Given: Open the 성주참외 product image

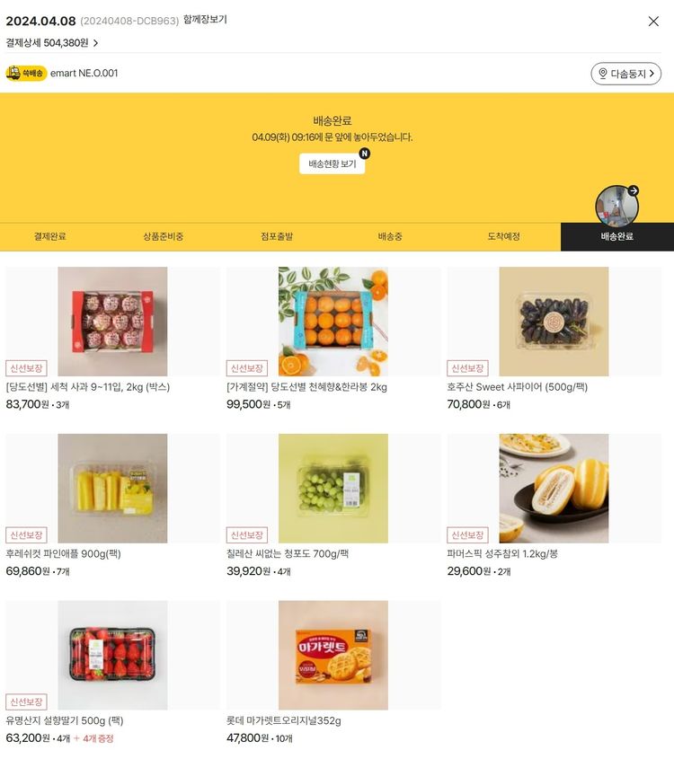Looking at the screenshot, I should point(554,488).
